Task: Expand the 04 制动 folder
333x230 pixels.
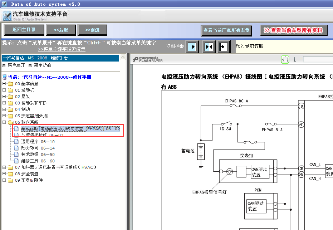Action: 4,109
